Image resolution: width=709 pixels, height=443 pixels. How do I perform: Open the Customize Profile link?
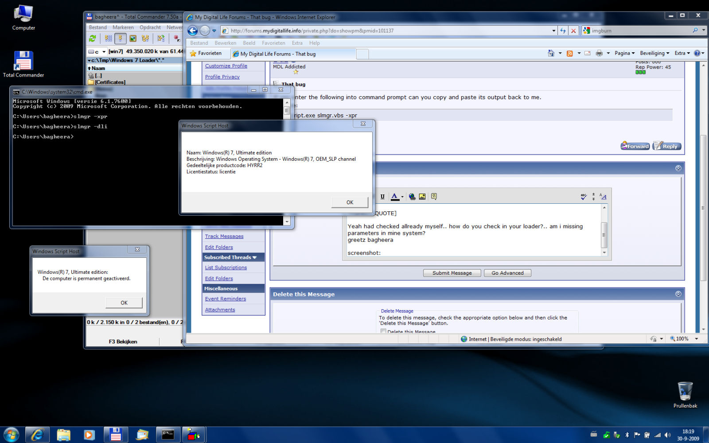(x=226, y=66)
